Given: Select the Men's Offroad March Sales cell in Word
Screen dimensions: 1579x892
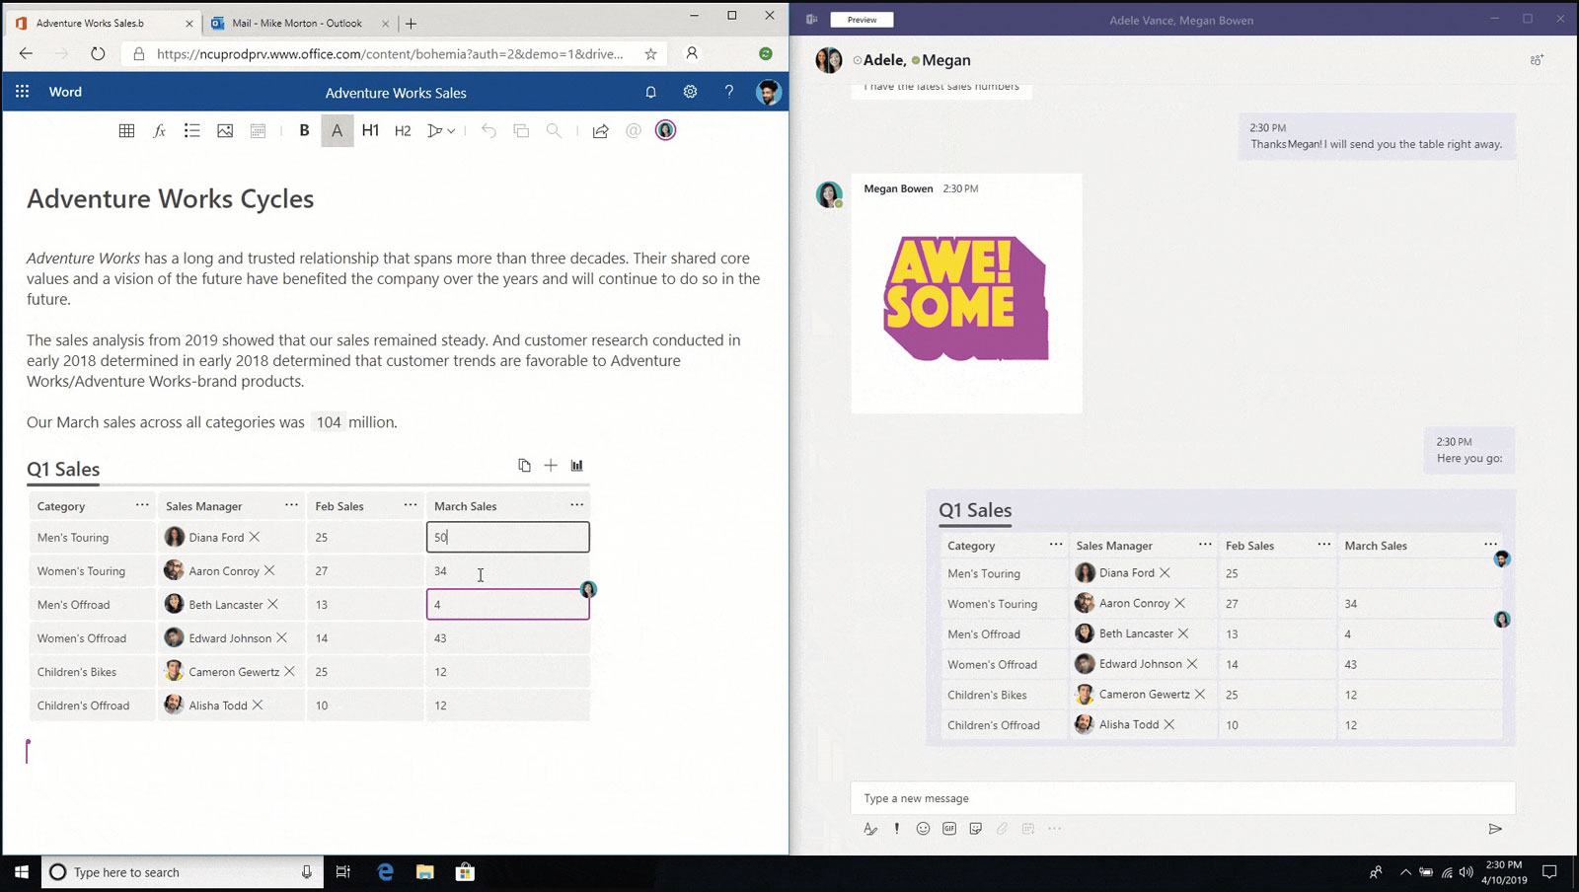Looking at the screenshot, I should point(508,604).
